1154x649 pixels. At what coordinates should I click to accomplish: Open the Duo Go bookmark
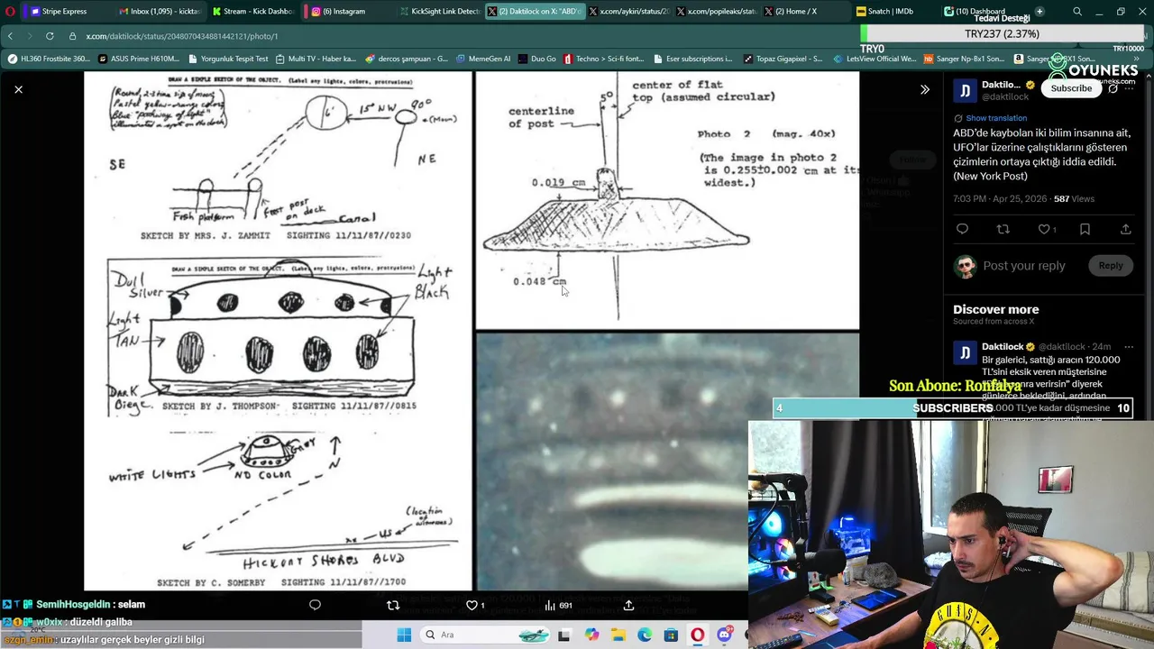[x=537, y=59]
